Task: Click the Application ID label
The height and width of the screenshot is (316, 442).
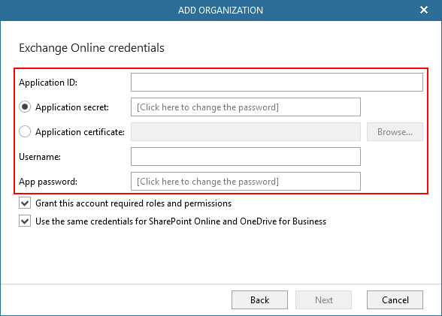Action: pyautogui.click(x=48, y=83)
